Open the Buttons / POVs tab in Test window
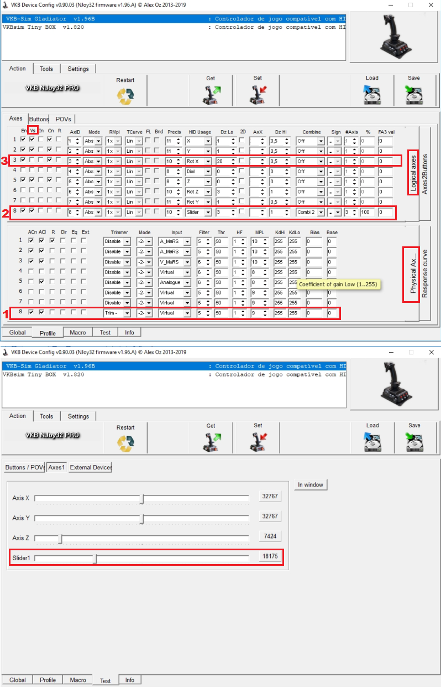 tap(24, 467)
